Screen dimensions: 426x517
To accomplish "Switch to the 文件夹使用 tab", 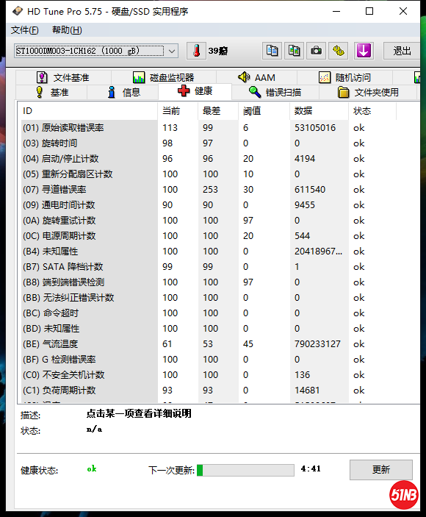I will click(368, 93).
